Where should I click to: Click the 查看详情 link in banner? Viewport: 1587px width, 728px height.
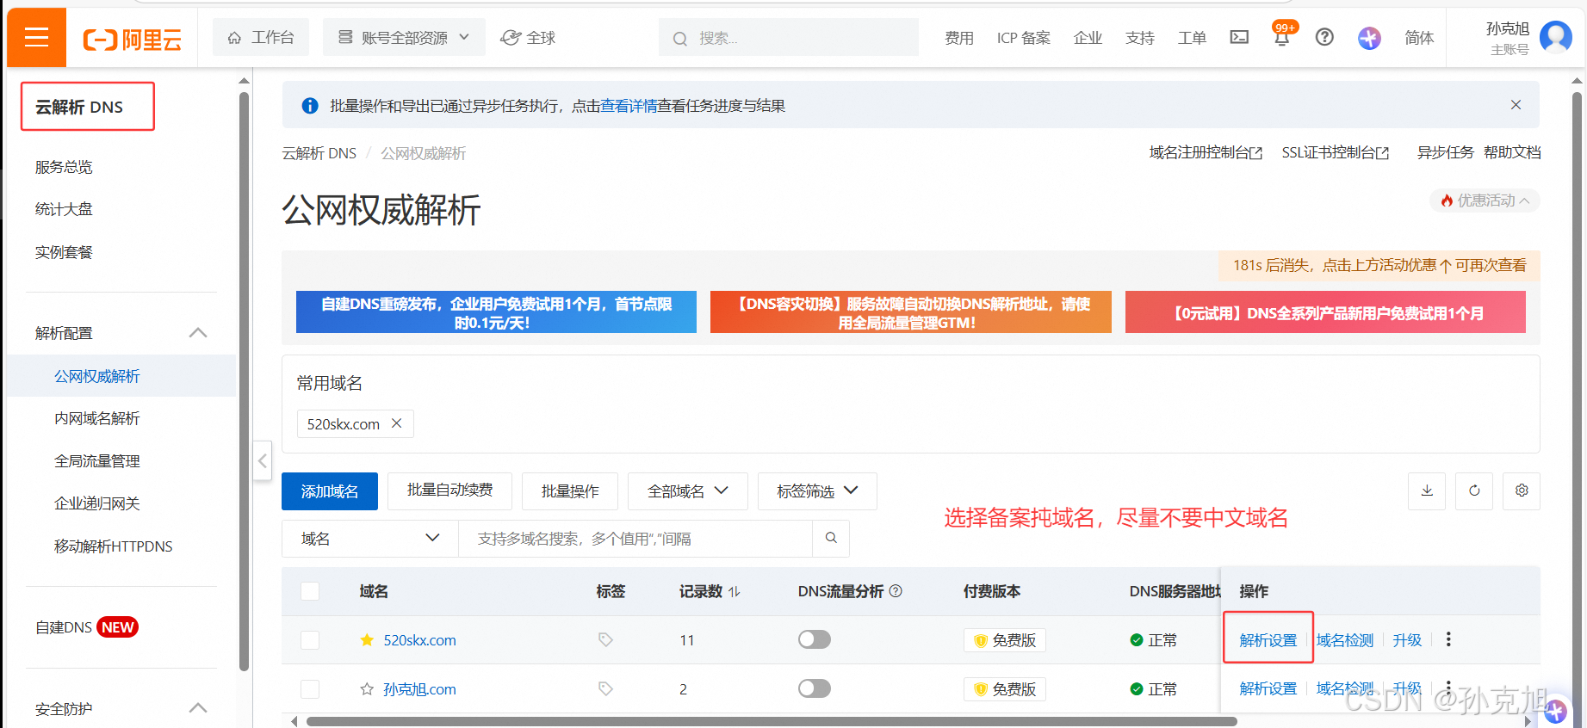[629, 105]
